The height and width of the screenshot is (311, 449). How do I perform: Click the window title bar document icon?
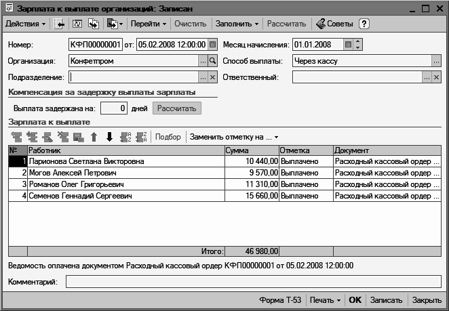click(9, 8)
